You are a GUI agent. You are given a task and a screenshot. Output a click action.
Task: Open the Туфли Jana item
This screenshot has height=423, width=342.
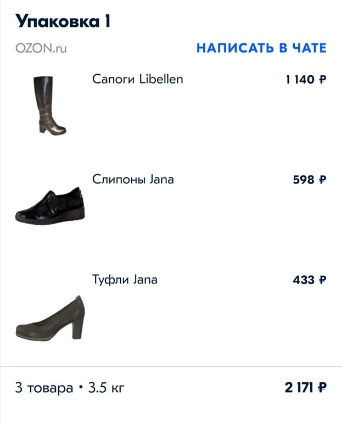(x=125, y=280)
